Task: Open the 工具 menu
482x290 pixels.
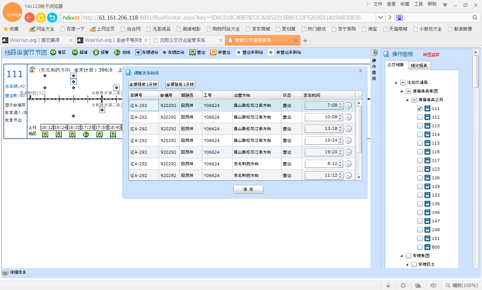Action: pyautogui.click(x=418, y=4)
